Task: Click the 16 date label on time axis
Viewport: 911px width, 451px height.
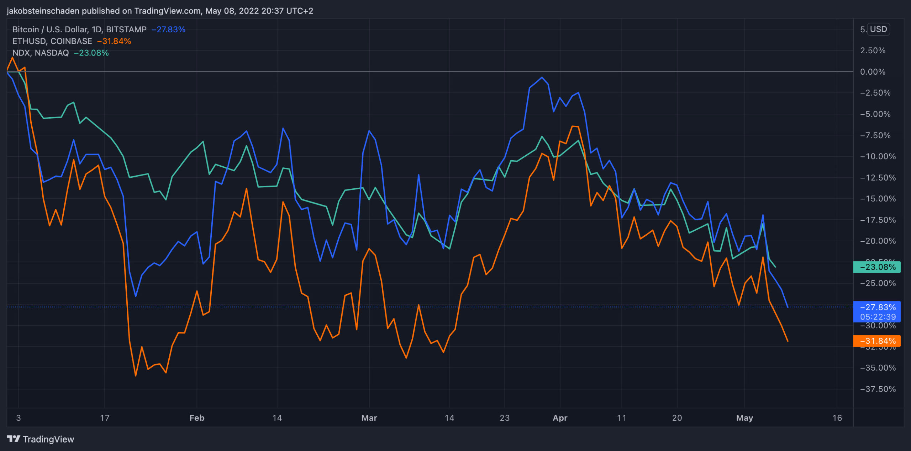Action: [x=837, y=418]
